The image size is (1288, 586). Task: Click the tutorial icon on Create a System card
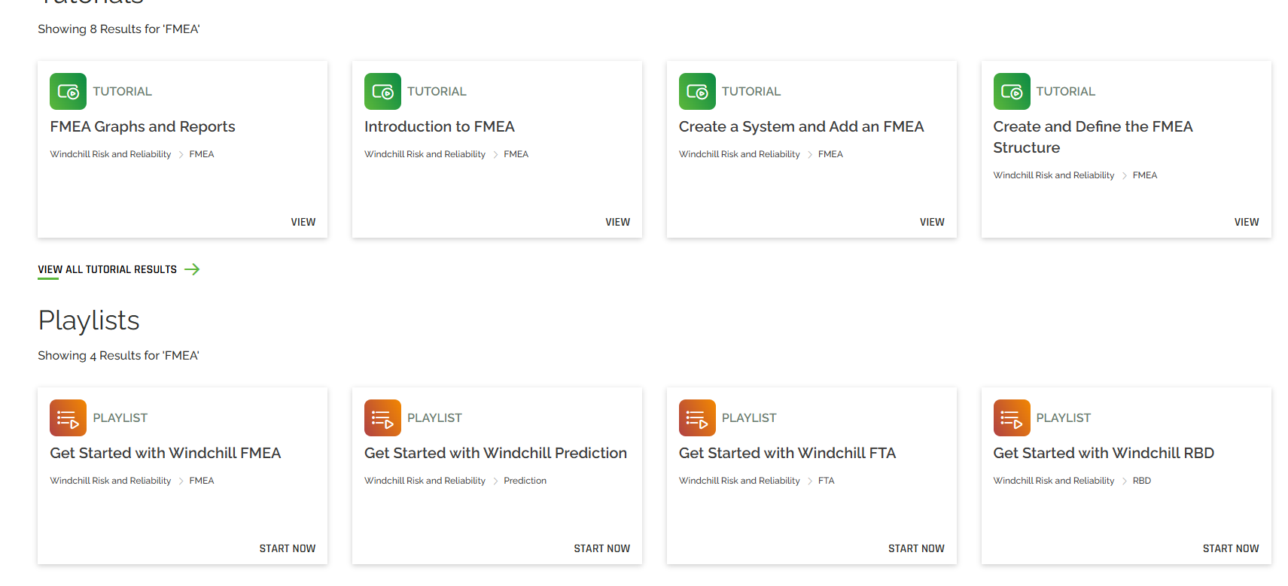(x=697, y=91)
